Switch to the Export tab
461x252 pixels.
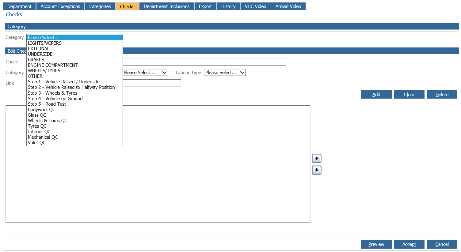point(205,6)
